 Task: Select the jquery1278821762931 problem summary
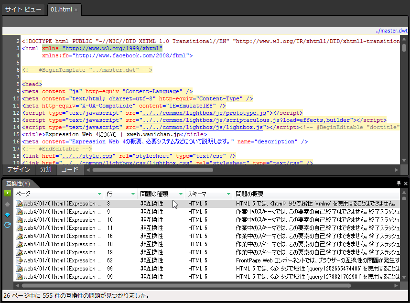pyautogui.click(x=318, y=277)
